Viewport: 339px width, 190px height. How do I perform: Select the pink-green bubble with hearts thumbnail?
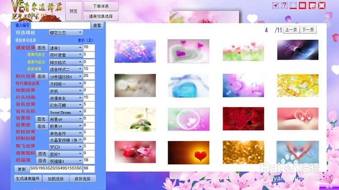(x=188, y=119)
